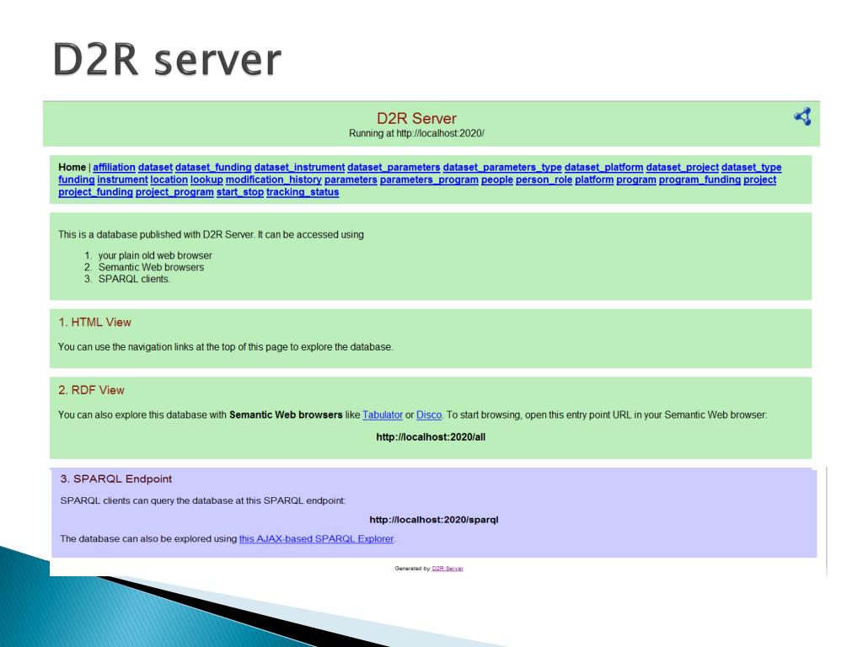The image size is (863, 647).
Task: Visit the dataset_platform link
Action: 603,168
